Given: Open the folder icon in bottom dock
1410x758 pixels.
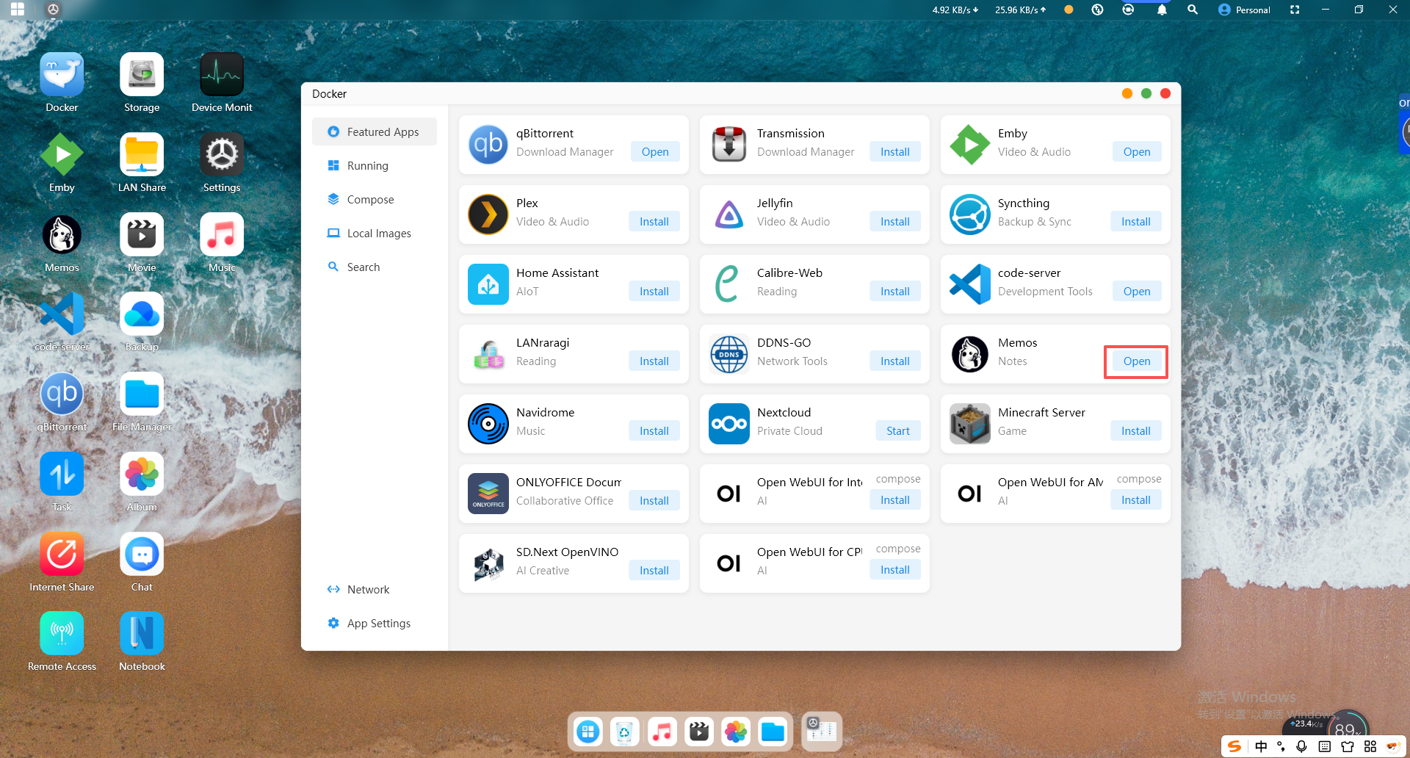Looking at the screenshot, I should [773, 732].
